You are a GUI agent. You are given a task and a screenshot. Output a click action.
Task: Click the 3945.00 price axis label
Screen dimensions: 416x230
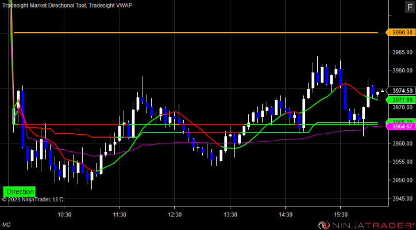[x=402, y=198]
